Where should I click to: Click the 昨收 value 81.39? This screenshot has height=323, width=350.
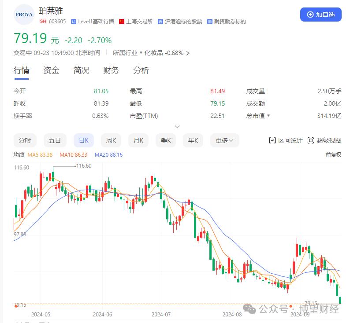coord(101,103)
